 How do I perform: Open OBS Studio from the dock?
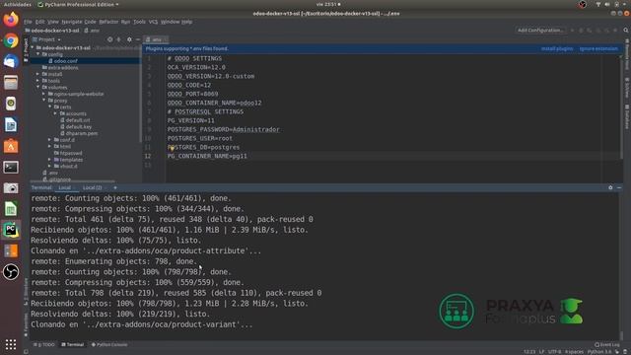(11, 272)
